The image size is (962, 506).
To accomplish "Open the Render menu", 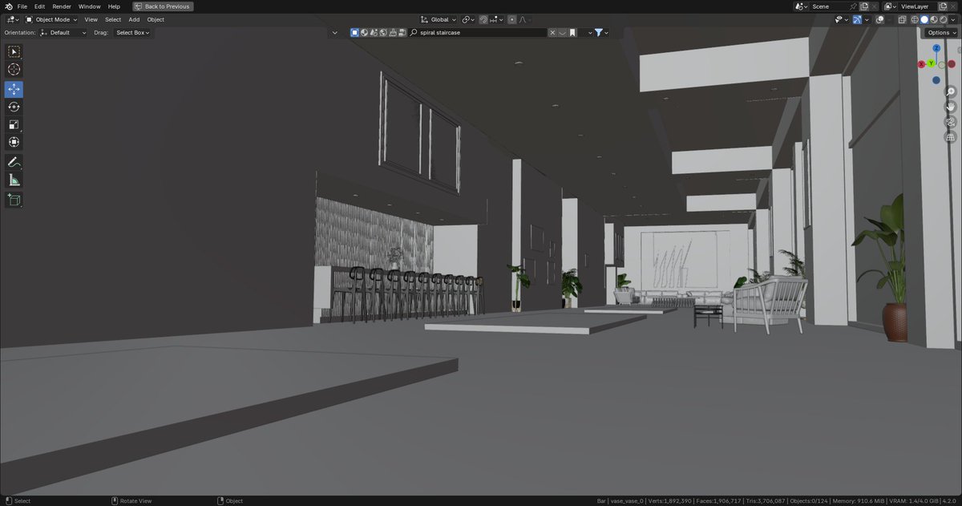I will coord(61,6).
